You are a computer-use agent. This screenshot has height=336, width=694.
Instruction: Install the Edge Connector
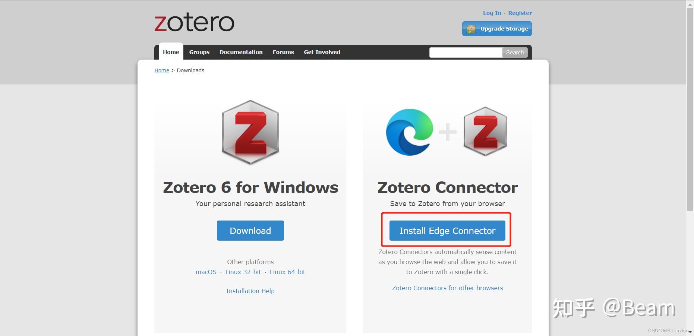pos(447,231)
